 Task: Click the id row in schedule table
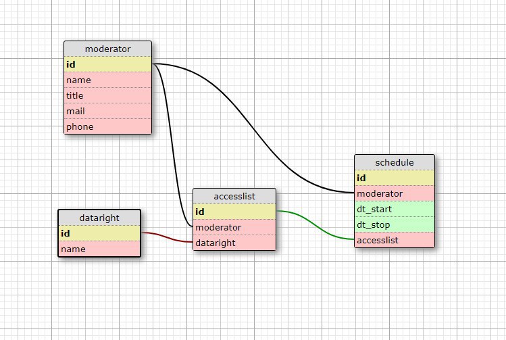pos(395,178)
